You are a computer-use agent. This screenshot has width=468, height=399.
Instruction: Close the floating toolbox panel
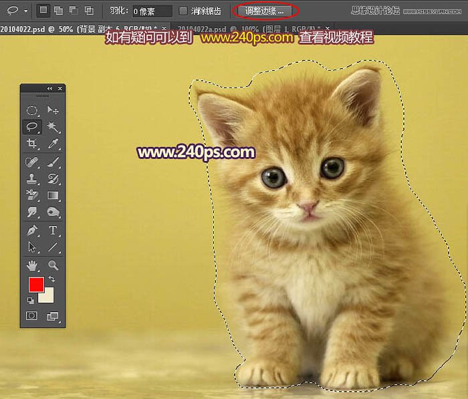click(x=60, y=88)
